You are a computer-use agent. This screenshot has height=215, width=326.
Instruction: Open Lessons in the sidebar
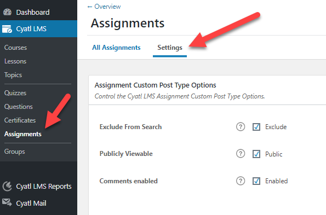point(15,61)
